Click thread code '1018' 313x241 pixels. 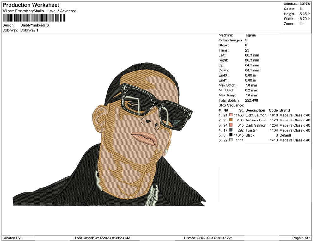tap(274, 115)
